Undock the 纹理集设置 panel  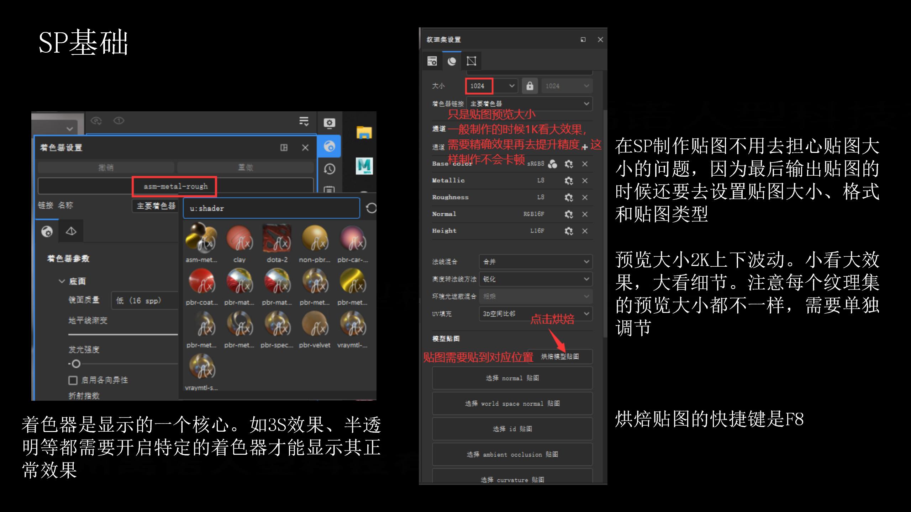(583, 39)
